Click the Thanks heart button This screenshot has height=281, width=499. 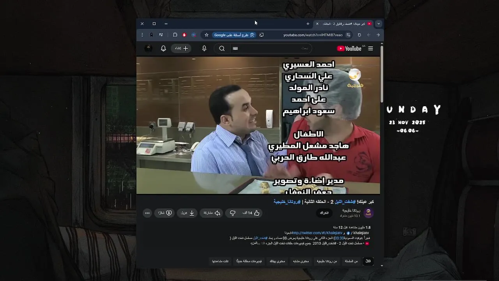point(164,213)
